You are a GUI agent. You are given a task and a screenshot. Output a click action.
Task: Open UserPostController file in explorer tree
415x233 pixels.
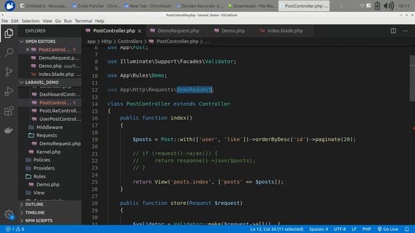pyautogui.click(x=50, y=119)
